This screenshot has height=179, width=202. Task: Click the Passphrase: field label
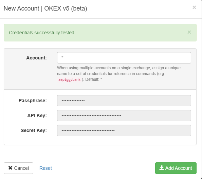(33, 101)
